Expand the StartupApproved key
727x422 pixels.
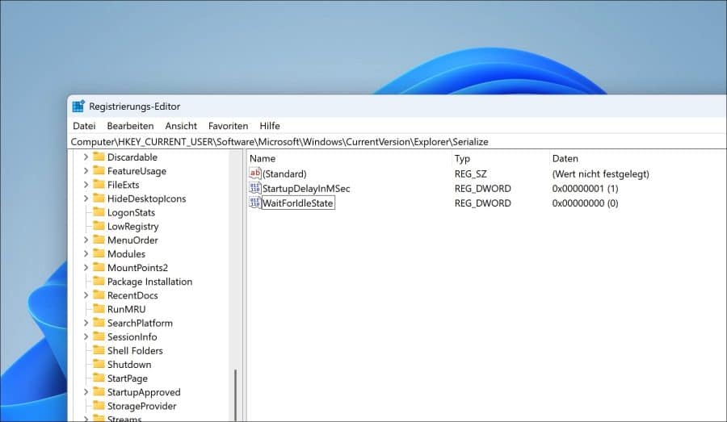(86, 392)
